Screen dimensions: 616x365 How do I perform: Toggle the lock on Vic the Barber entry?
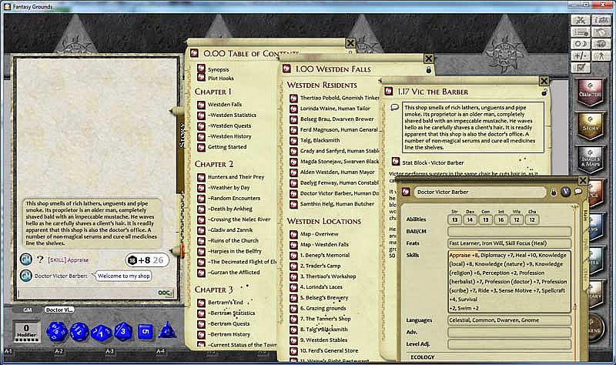[544, 92]
